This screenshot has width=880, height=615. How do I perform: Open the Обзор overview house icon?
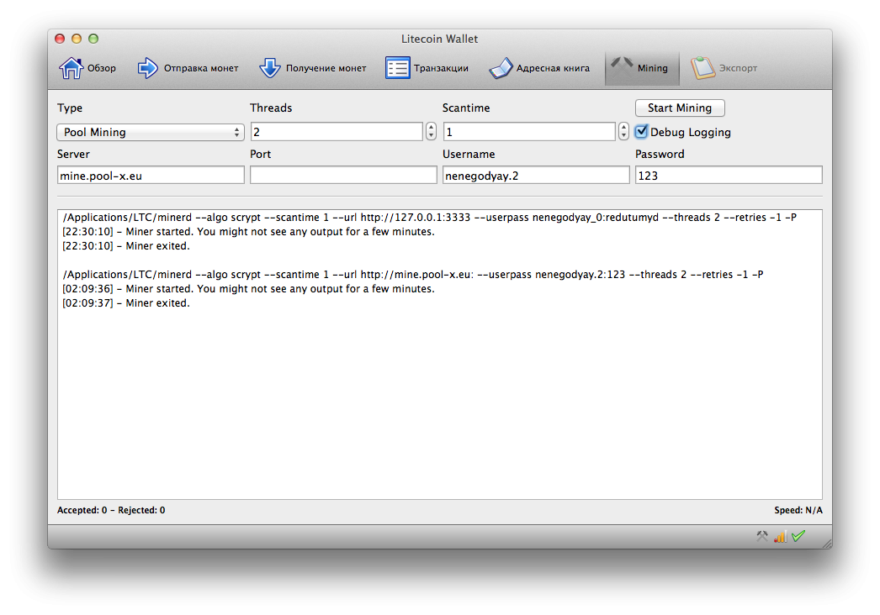pyautogui.click(x=72, y=68)
